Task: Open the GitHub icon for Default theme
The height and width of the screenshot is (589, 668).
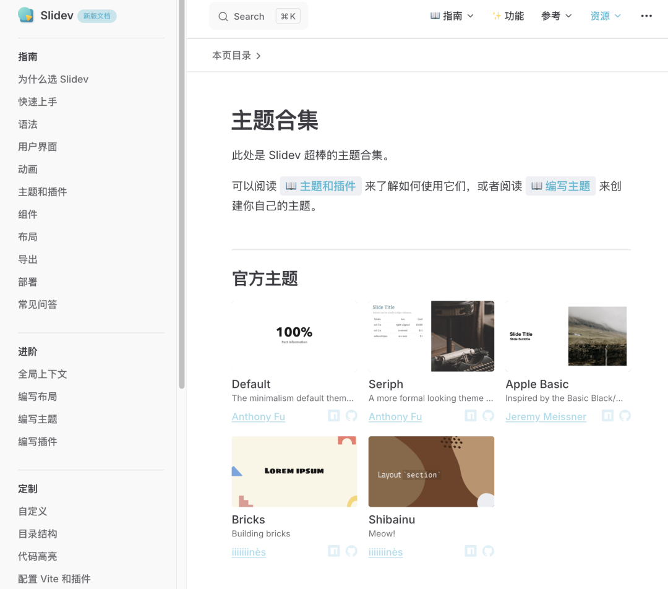Action: 351,416
